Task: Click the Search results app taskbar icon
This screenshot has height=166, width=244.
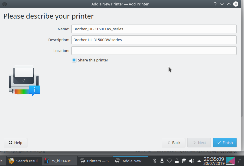Action: pyautogui.click(x=11, y=161)
